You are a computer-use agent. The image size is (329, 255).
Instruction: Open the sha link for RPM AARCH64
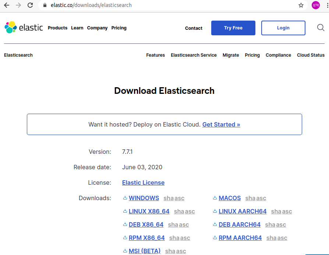[x=271, y=238]
